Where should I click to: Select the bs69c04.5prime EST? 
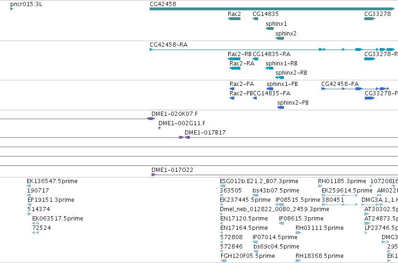256,252
